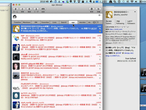Star the 1時間 stryh_rsschk tweet
This screenshot has height=110, width=146.
point(100,50)
